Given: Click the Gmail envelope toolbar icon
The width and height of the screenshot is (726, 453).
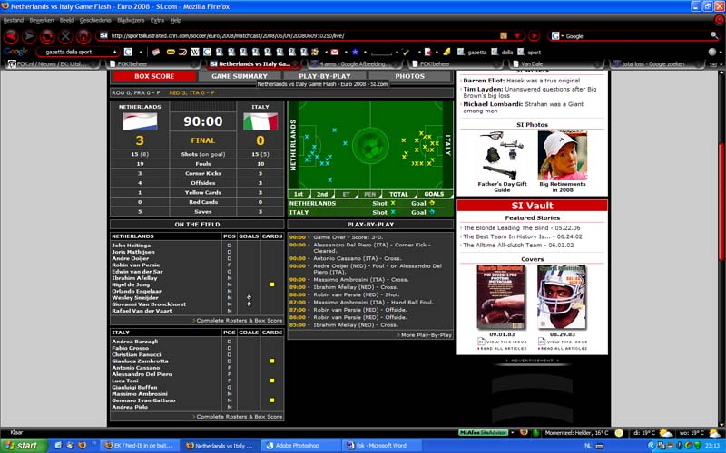Looking at the screenshot, I should coord(335,52).
